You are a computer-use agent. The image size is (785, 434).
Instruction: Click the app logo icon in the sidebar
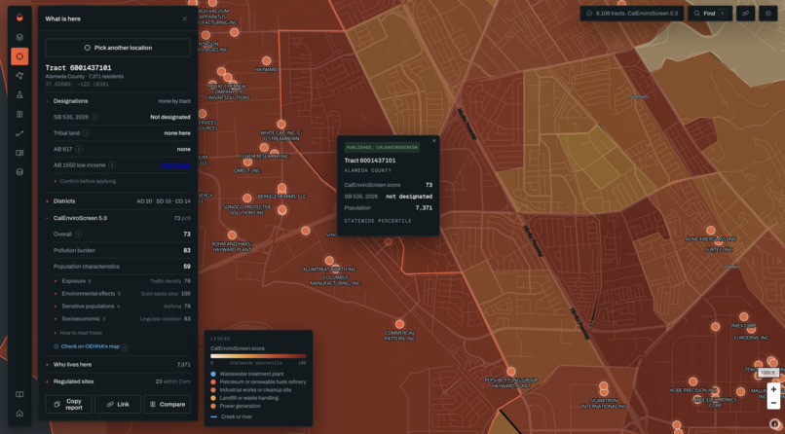19,18
